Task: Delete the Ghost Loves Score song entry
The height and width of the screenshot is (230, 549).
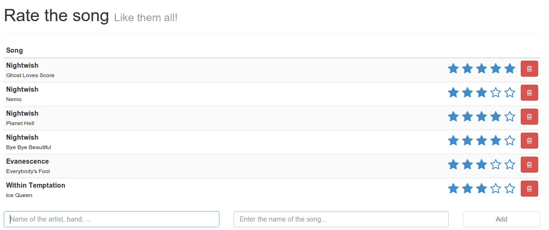Action: 529,69
